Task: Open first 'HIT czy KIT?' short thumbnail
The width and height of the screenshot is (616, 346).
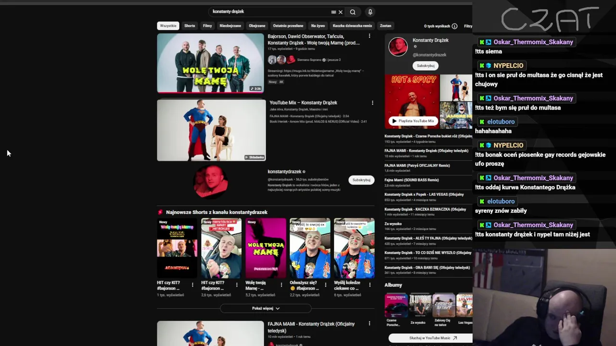Action: (x=177, y=248)
